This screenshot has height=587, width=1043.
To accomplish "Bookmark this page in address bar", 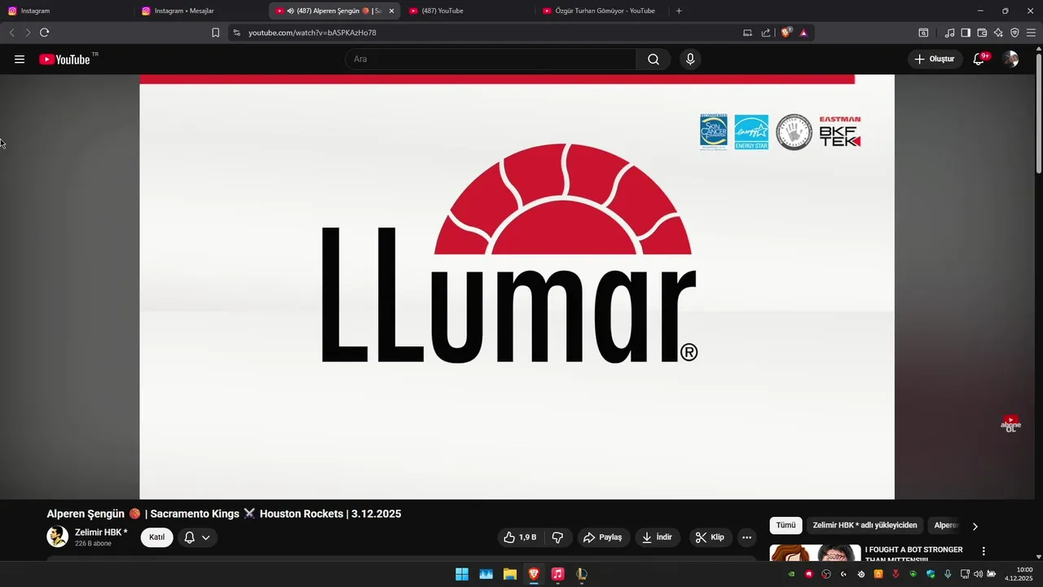I will click(x=215, y=33).
